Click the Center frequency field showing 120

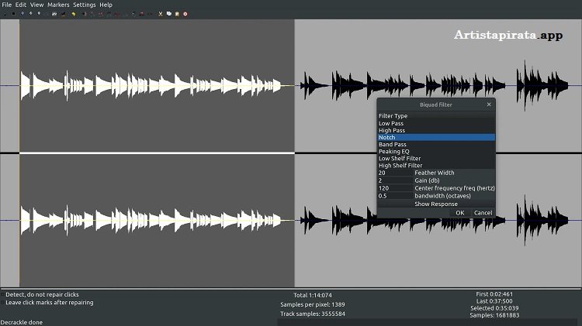click(x=395, y=188)
